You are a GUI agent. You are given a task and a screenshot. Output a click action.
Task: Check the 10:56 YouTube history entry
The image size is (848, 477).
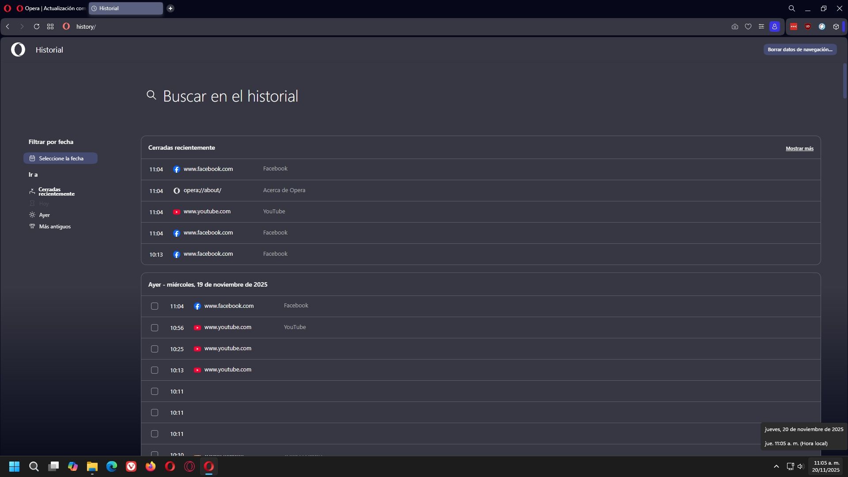tap(155, 328)
